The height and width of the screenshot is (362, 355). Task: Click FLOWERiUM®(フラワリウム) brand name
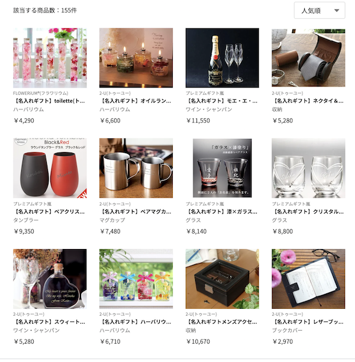pos(41,93)
